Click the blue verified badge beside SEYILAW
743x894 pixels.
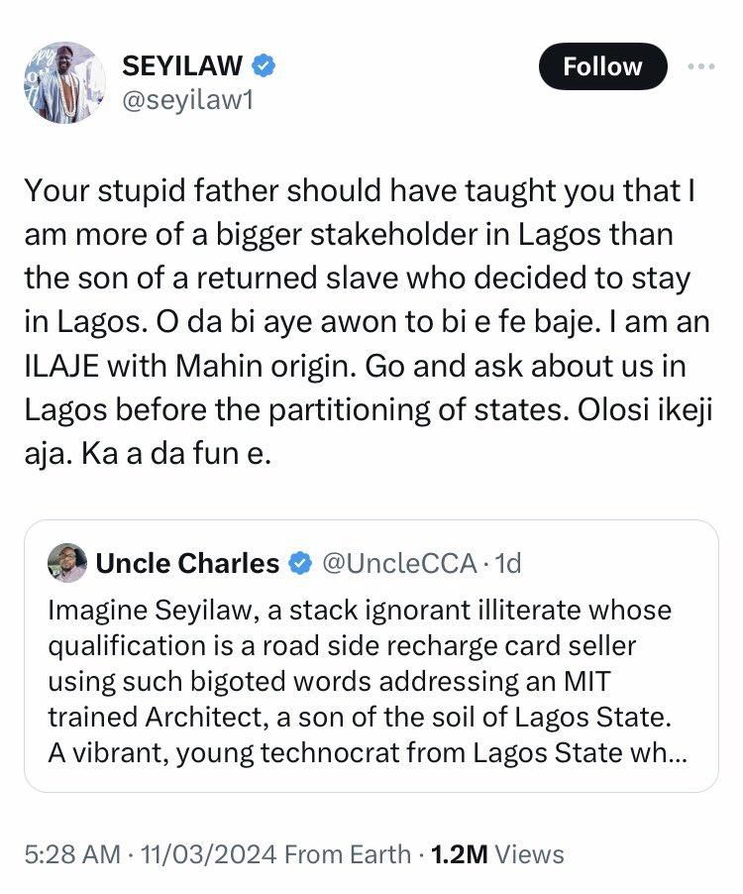(x=264, y=66)
